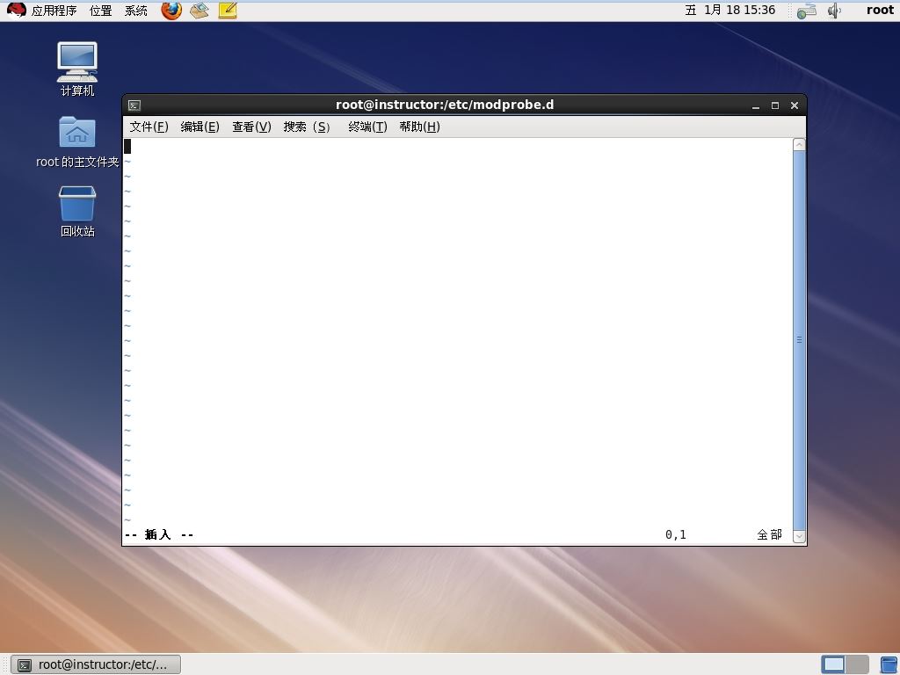Click the root@instructor taskbar window button

[x=96, y=664]
